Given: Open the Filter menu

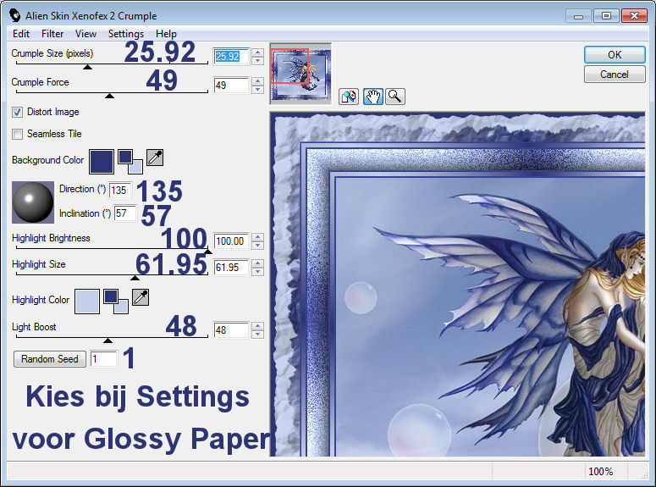Looking at the screenshot, I should click(x=52, y=34).
